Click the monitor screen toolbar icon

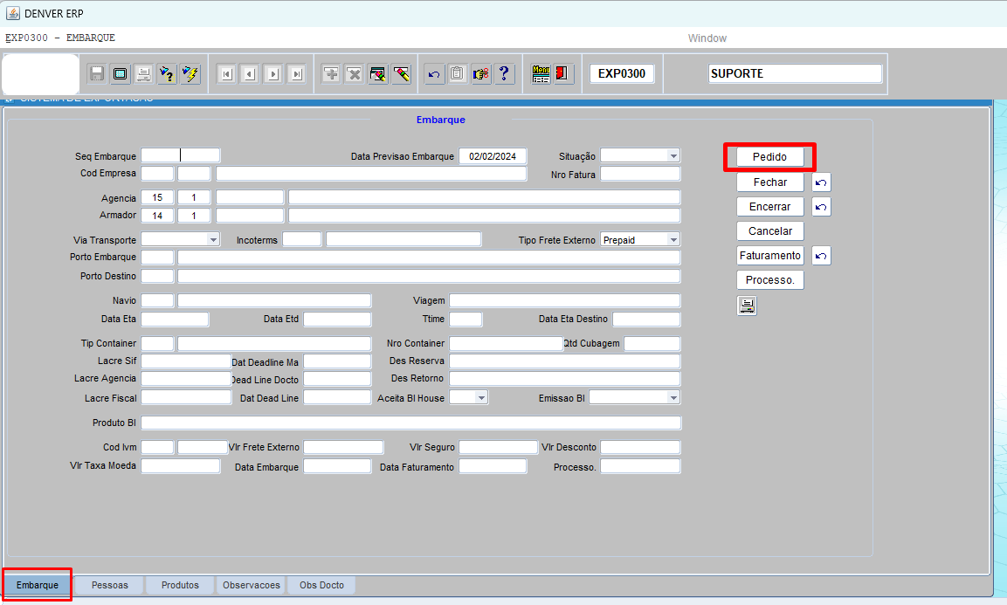tap(121, 74)
